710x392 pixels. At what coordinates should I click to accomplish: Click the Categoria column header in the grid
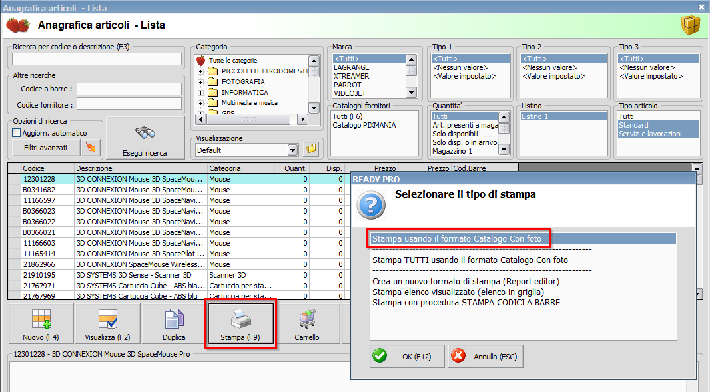[x=241, y=168]
